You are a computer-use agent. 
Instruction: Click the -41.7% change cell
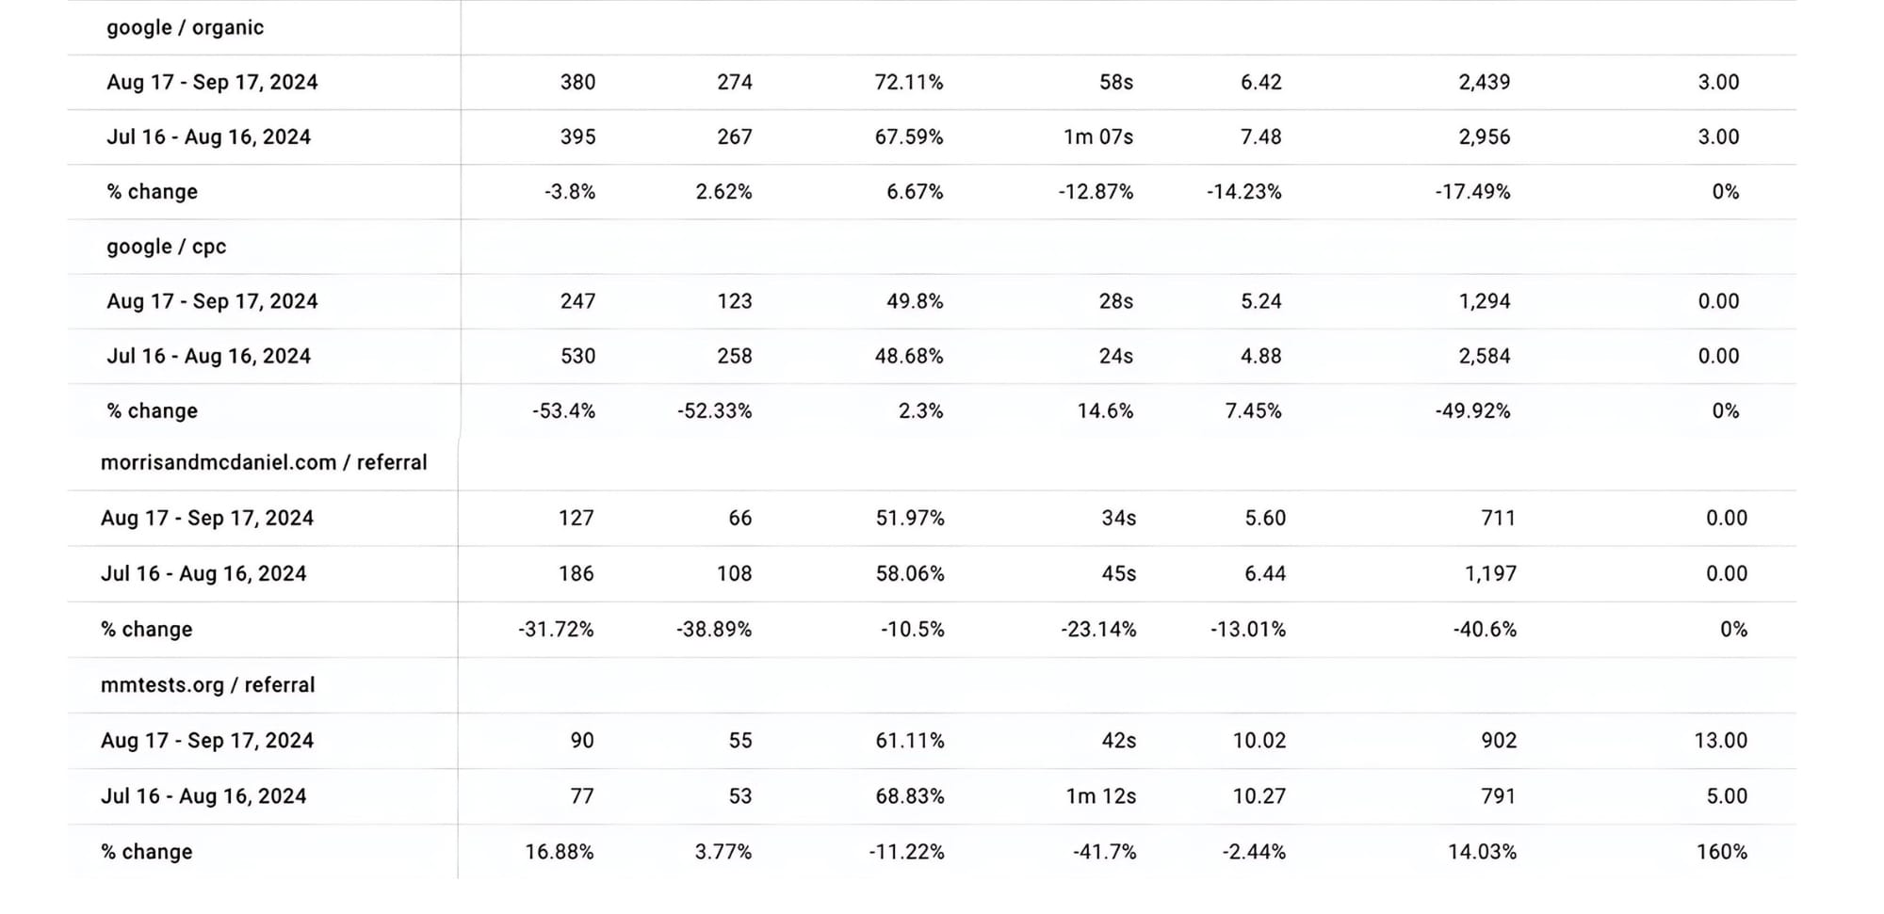pos(1104,851)
